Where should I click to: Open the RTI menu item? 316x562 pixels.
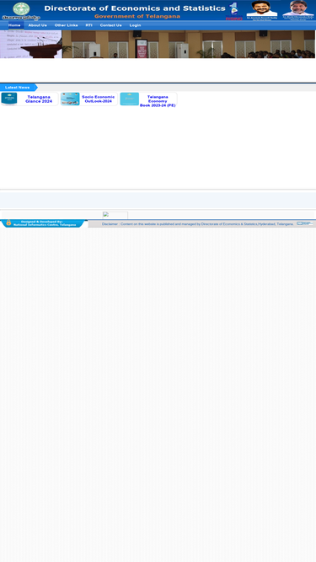point(88,25)
